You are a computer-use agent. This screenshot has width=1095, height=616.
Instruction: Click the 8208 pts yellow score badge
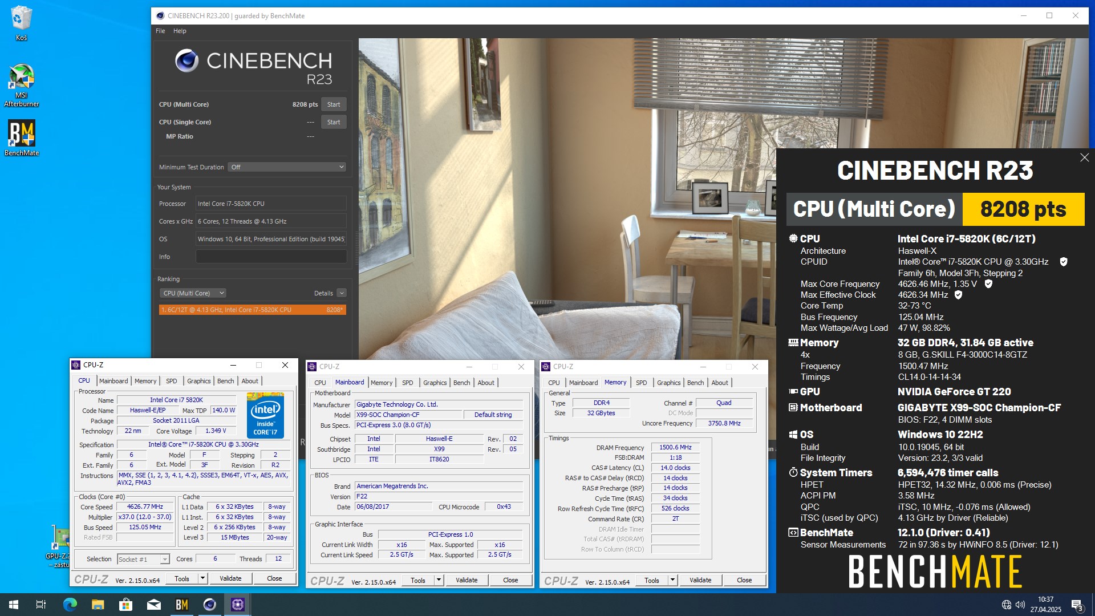coord(1023,209)
